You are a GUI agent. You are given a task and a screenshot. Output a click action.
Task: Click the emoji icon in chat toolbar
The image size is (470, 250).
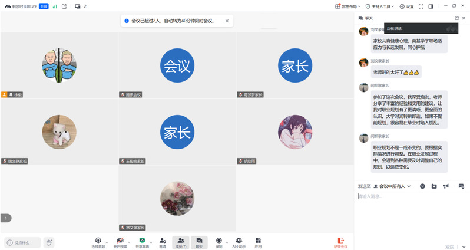tap(422, 186)
